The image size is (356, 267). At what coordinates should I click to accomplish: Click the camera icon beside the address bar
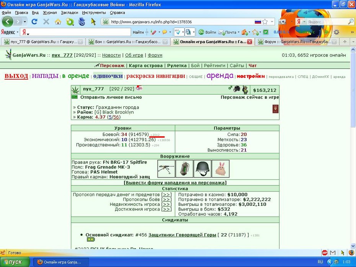tap(282, 22)
